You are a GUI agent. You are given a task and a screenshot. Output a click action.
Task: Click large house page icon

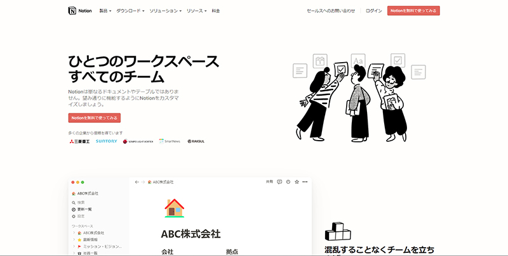[x=174, y=208]
